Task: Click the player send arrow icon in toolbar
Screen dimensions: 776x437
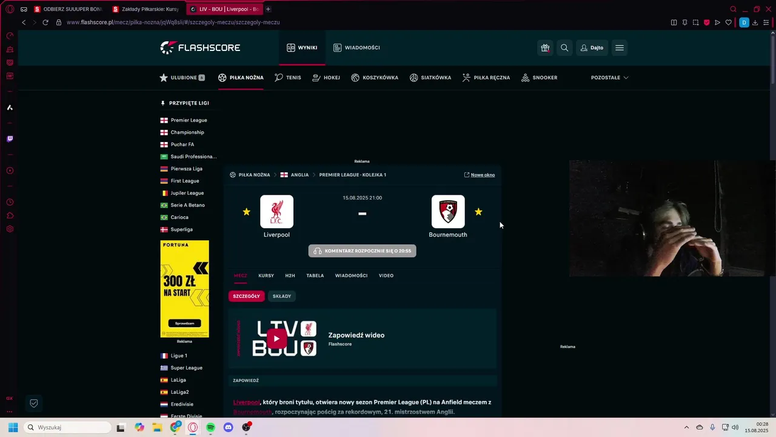Action: point(717,22)
